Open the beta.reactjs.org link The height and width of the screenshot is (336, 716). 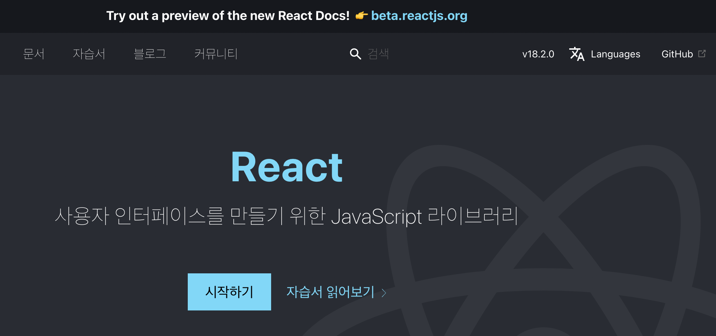pyautogui.click(x=419, y=16)
